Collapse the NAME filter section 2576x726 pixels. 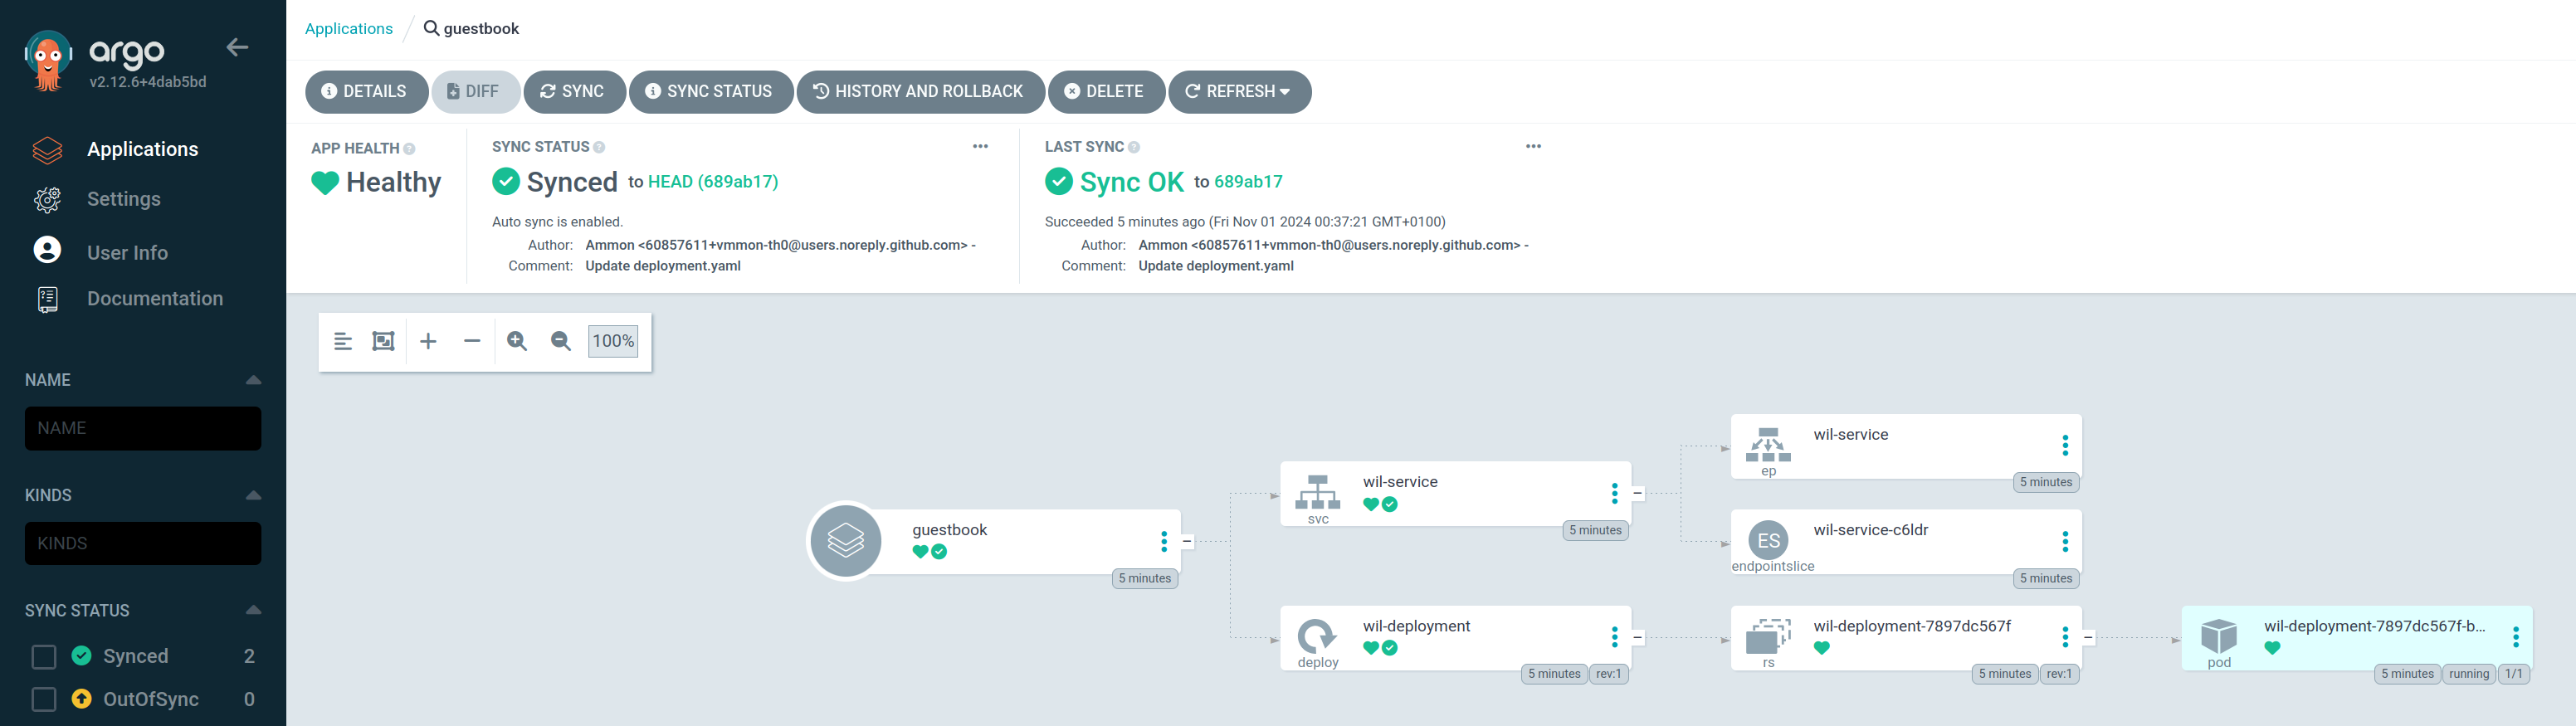[x=253, y=380]
